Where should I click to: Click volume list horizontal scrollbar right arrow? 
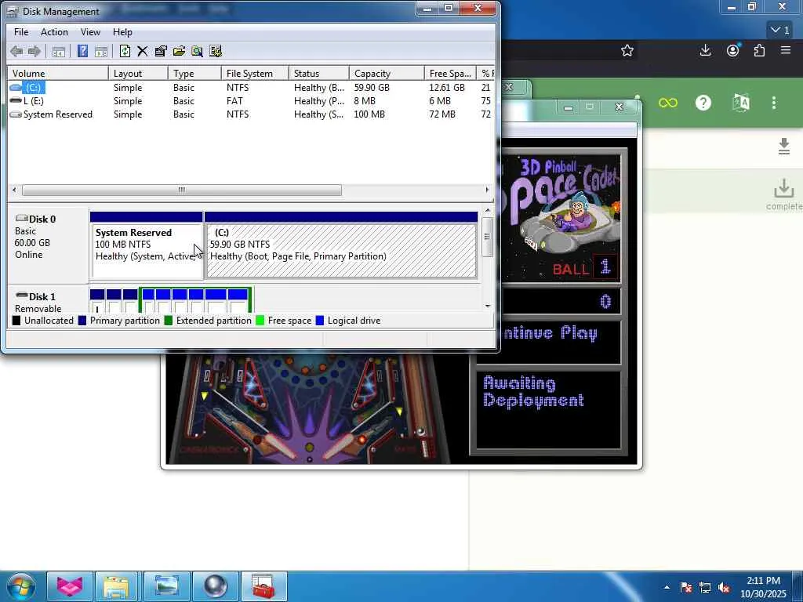486,190
